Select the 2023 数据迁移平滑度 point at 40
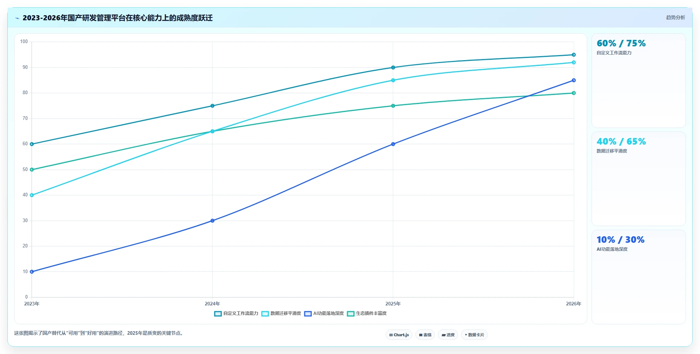This screenshot has width=700, height=354. click(x=32, y=195)
